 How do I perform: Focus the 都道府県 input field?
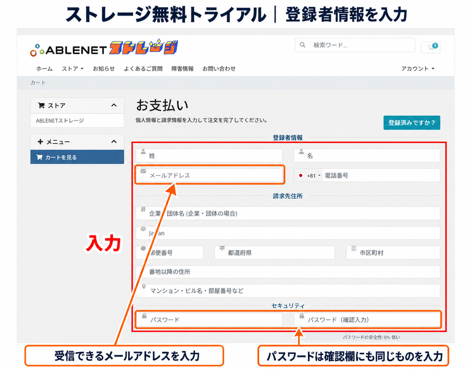tap(275, 253)
